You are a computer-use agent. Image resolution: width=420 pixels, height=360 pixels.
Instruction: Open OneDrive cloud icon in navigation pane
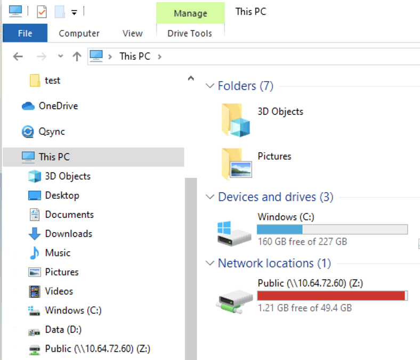click(28, 106)
